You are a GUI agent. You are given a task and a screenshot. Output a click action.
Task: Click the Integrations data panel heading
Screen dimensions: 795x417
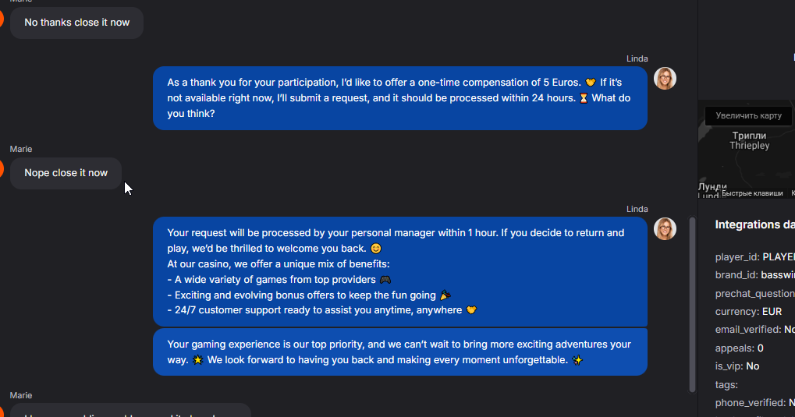tap(754, 224)
